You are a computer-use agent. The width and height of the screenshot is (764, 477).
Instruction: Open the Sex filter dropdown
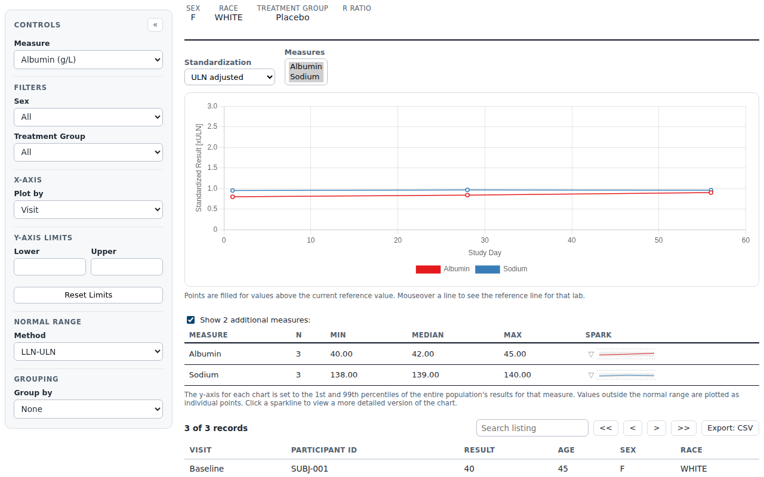tap(88, 117)
